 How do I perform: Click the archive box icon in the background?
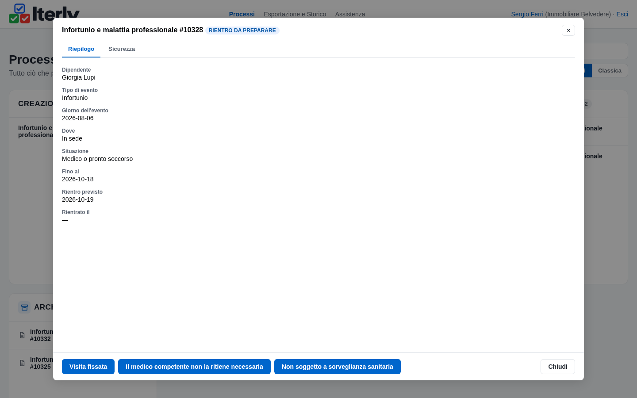tap(24, 307)
